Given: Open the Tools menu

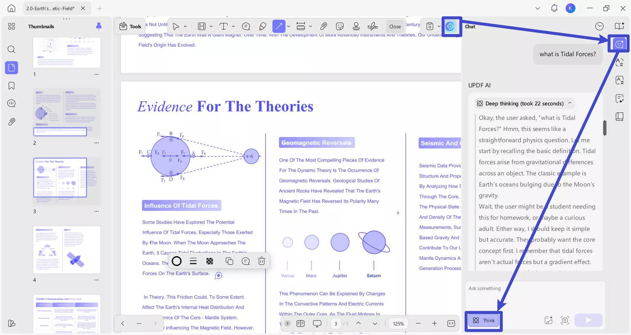Looking at the screenshot, I should (x=130, y=26).
